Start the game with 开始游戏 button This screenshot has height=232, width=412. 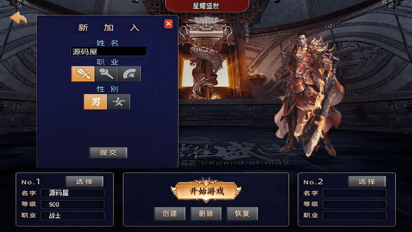click(206, 191)
